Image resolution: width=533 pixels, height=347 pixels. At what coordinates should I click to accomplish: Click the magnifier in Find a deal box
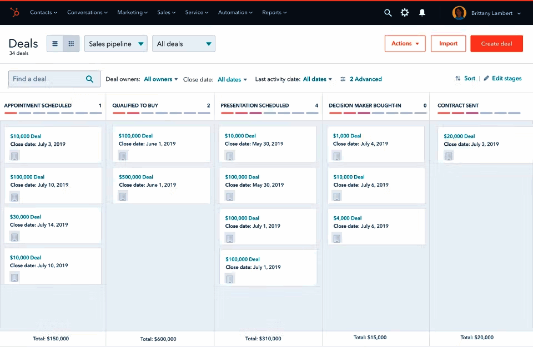90,79
